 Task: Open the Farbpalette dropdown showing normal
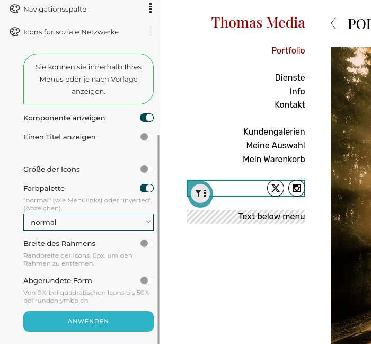tap(89, 222)
